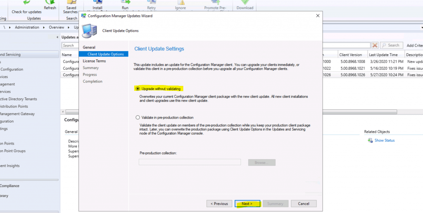Screen dimensions: 423x213
Task: Select the Management Gateway navigation item
Action: (x=17, y=114)
